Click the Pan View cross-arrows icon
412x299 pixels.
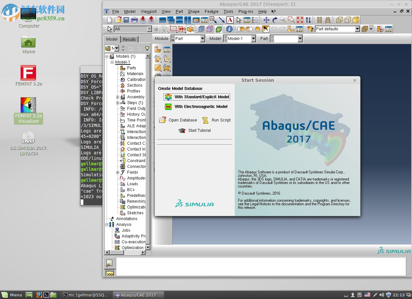(266, 20)
